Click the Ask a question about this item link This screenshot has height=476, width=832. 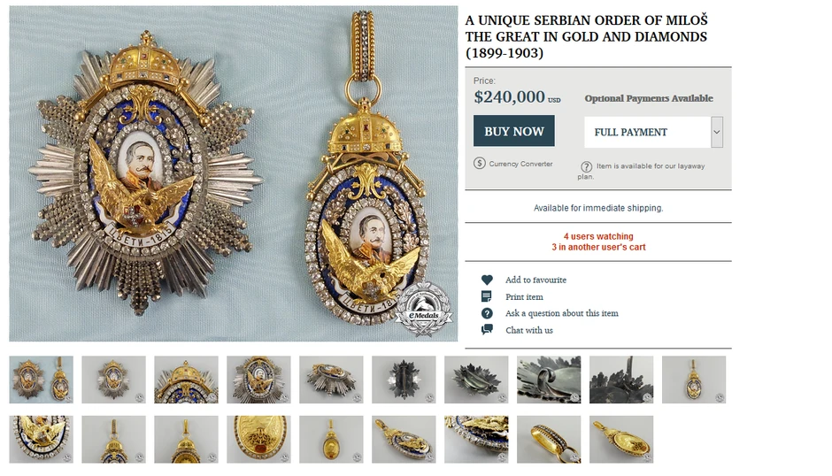561,313
